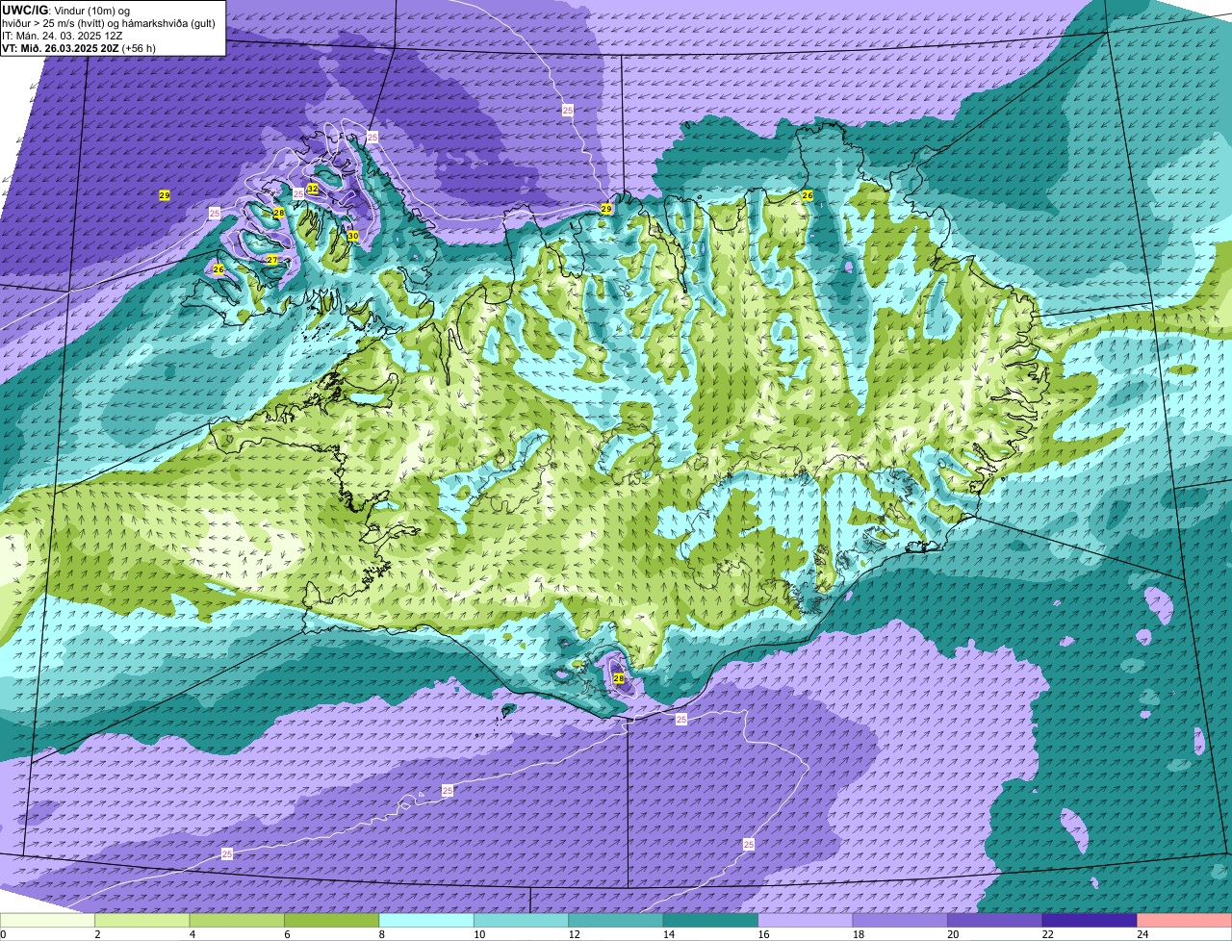
Task: Select the 22–24 m/s dark indigo legend swatch
Action: pos(1090,920)
